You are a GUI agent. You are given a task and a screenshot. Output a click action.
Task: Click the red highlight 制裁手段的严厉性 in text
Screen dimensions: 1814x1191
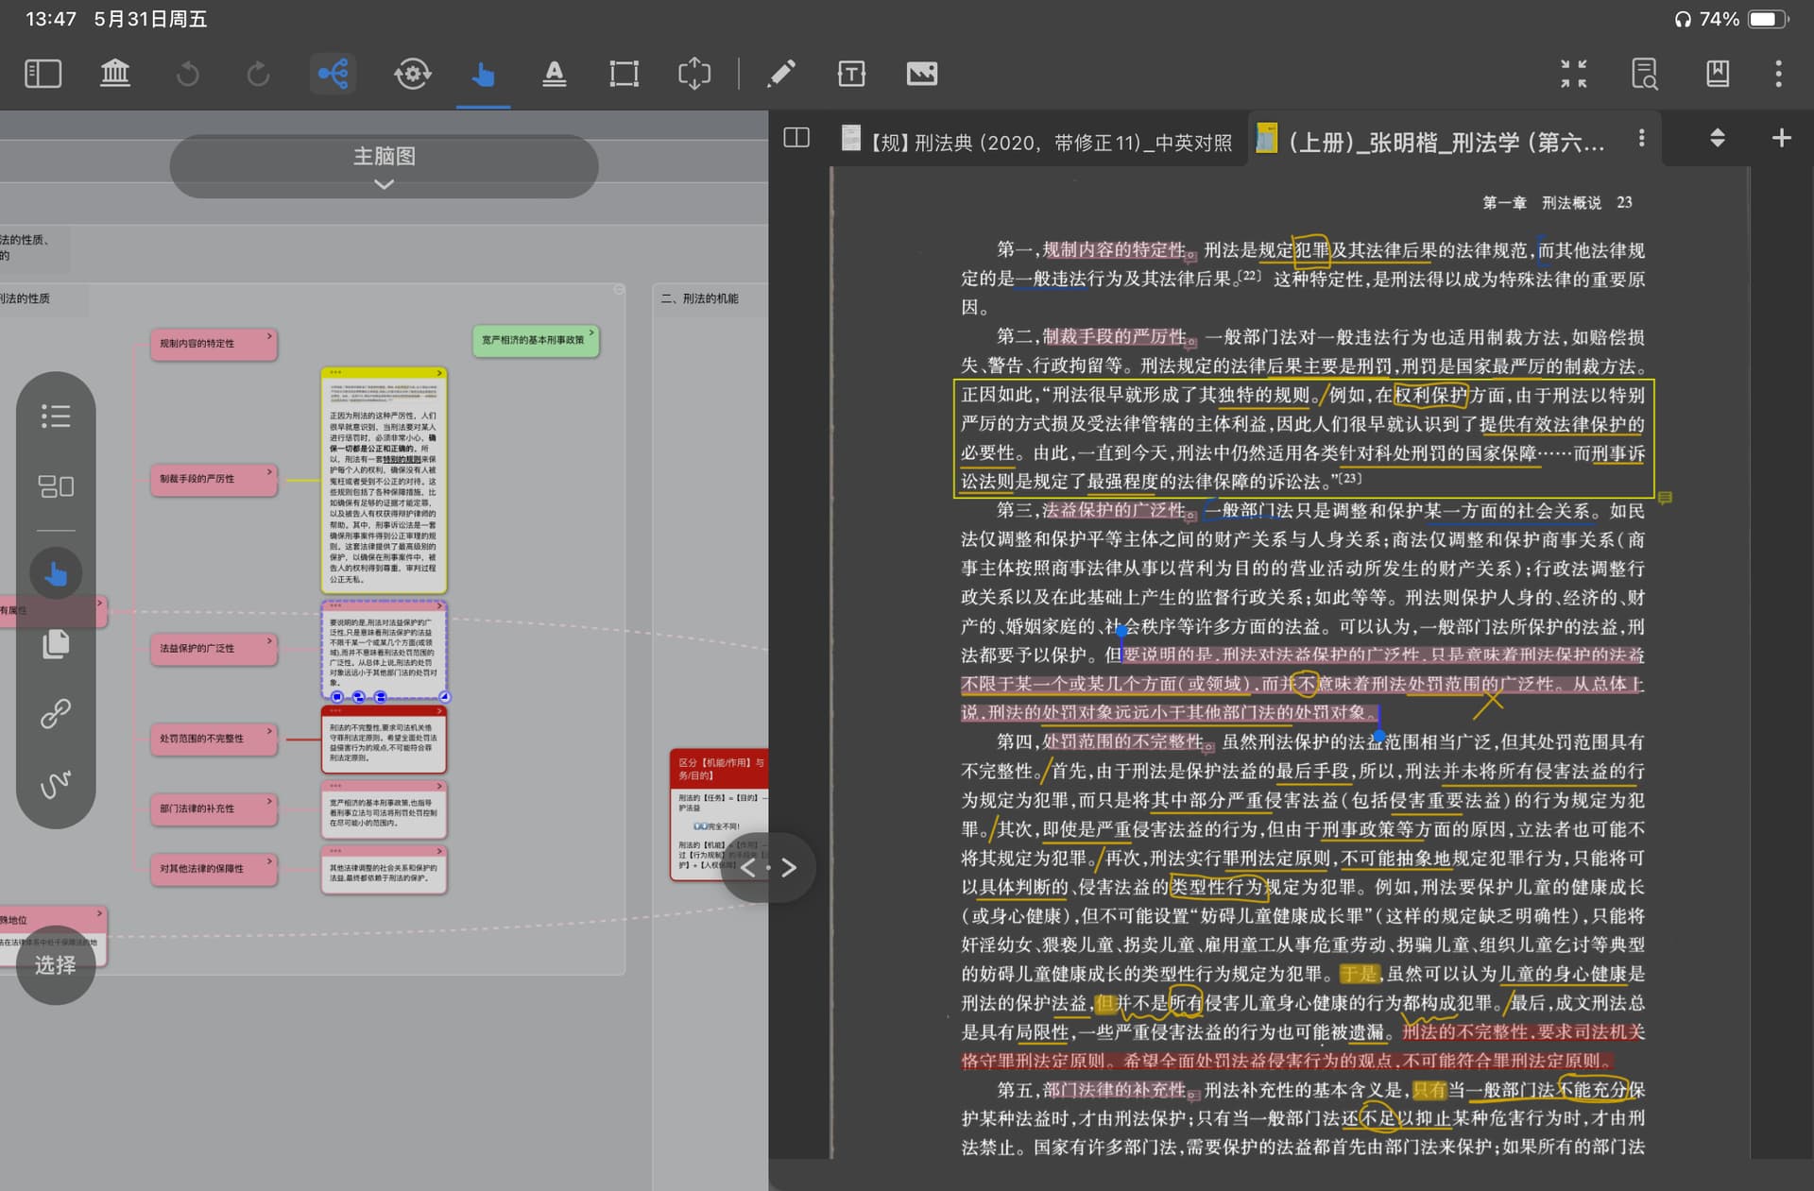click(1114, 336)
